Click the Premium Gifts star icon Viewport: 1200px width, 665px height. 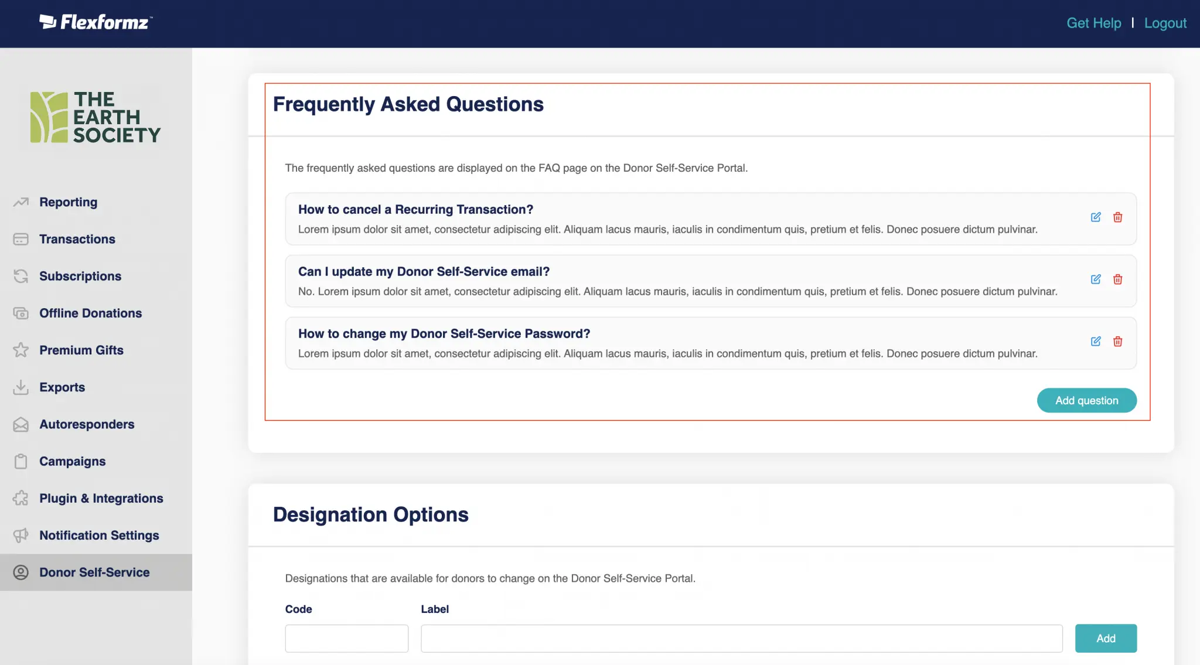click(21, 350)
